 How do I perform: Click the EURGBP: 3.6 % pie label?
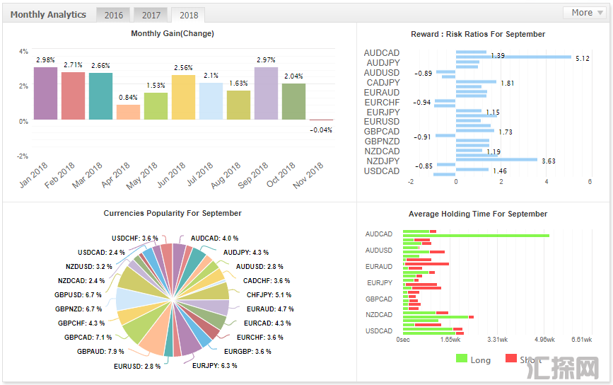(247, 351)
